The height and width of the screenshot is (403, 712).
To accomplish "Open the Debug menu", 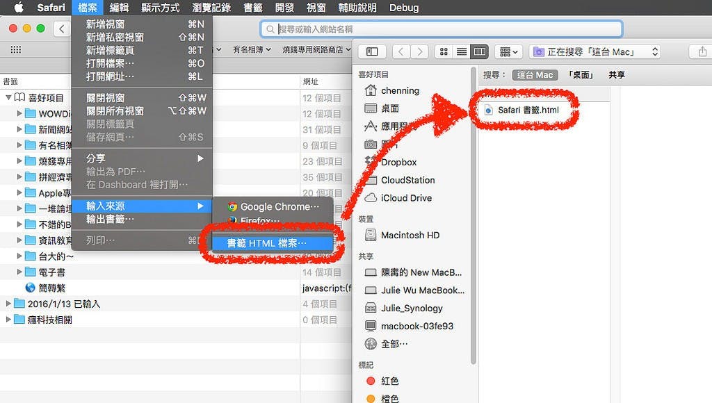I will [404, 7].
